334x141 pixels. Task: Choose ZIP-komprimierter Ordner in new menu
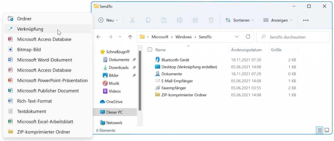point(48,132)
